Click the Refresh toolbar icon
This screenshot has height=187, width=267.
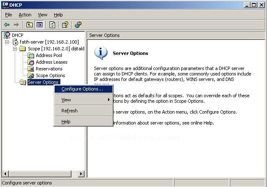tap(52, 25)
